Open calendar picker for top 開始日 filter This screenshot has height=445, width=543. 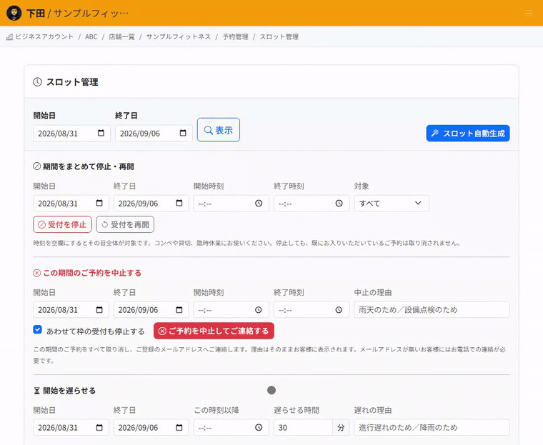tap(101, 133)
